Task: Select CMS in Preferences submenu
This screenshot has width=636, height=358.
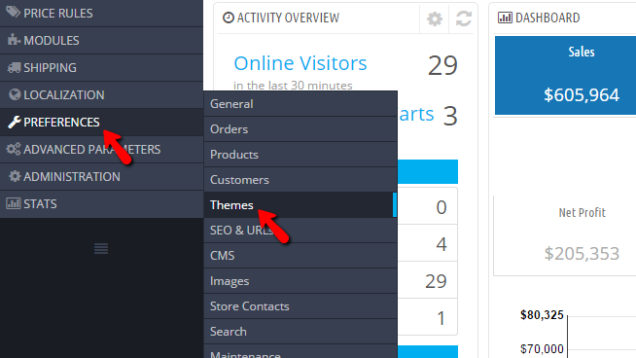Action: [300, 255]
